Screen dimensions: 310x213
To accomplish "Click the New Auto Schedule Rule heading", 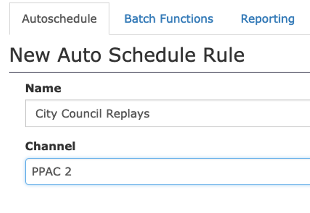I will coord(127,56).
